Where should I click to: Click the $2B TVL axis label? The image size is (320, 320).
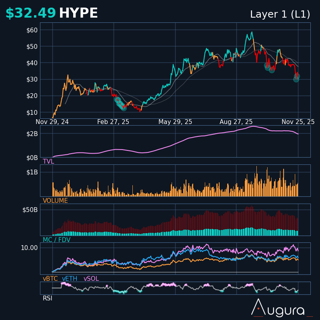click(32, 134)
